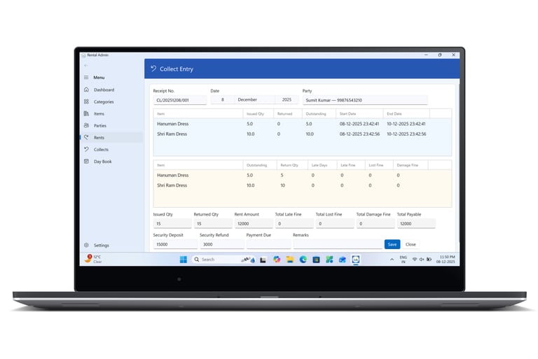Screen dimensions: 538x359
Task: Click the Categories grid icon
Action: [86, 101]
